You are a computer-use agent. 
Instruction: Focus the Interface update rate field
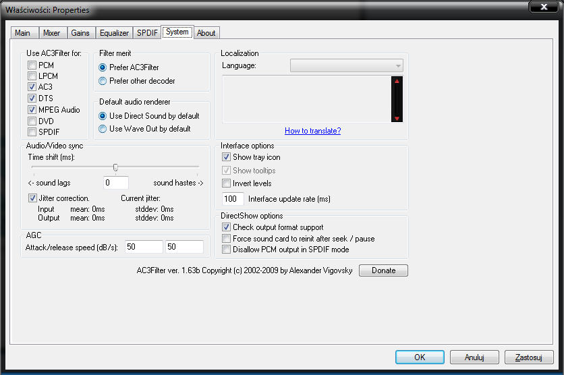coord(233,199)
